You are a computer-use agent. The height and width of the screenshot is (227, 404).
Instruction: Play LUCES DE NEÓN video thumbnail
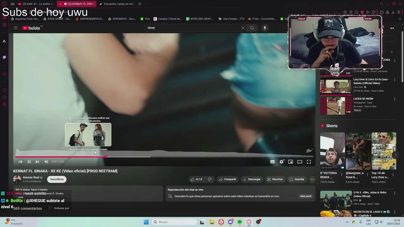click(336, 106)
